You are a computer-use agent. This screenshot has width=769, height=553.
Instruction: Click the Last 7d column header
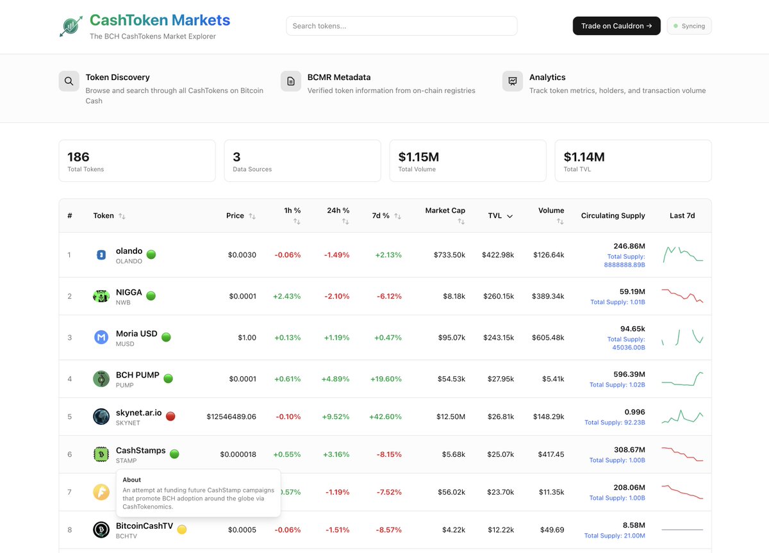click(x=682, y=216)
